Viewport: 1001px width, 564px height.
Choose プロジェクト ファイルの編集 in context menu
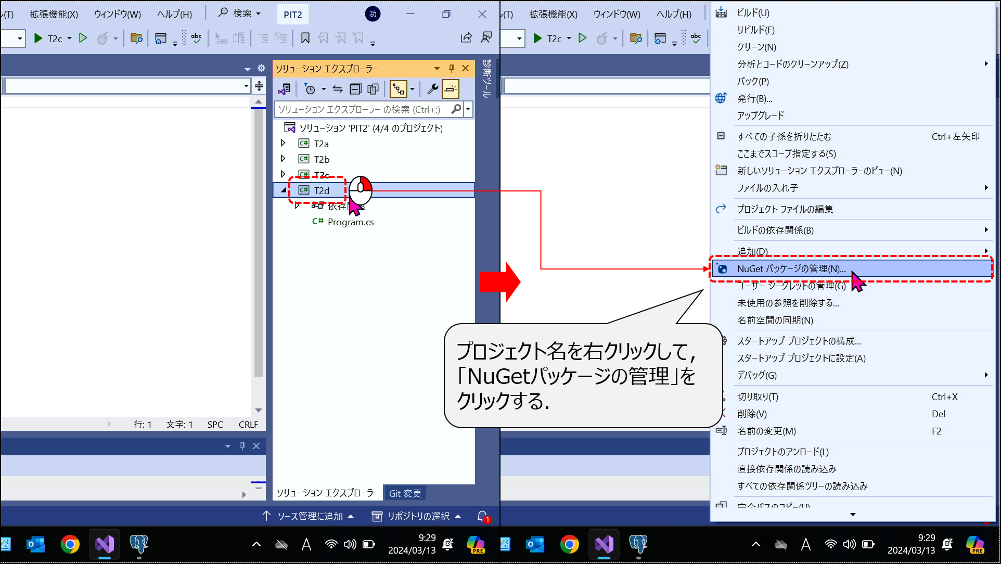785,209
